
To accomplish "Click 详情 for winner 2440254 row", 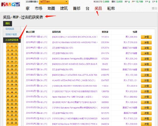I will pos(146,124).
